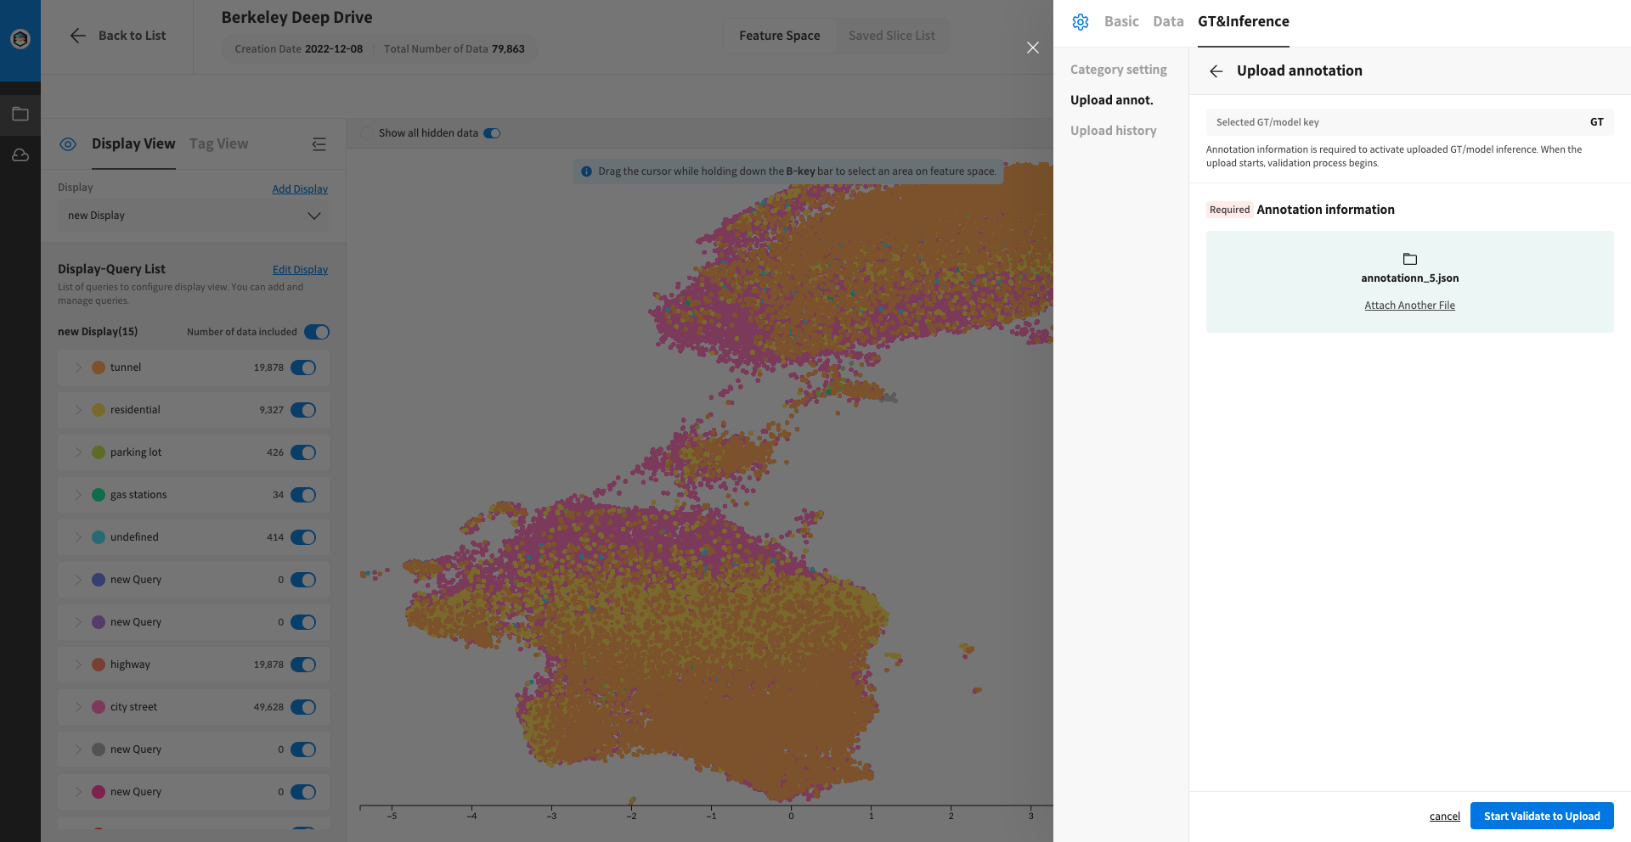Click Attach Another File link
This screenshot has width=1631, height=842.
click(1410, 306)
